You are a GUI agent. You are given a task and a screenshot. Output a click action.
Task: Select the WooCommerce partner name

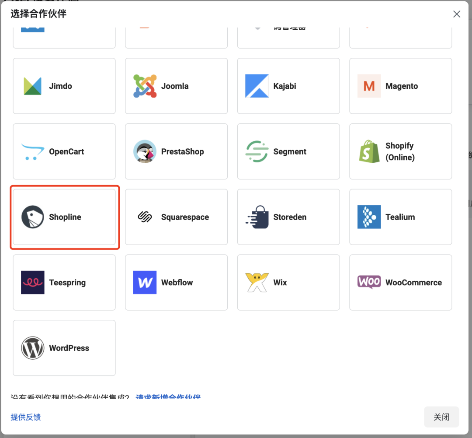pos(413,283)
